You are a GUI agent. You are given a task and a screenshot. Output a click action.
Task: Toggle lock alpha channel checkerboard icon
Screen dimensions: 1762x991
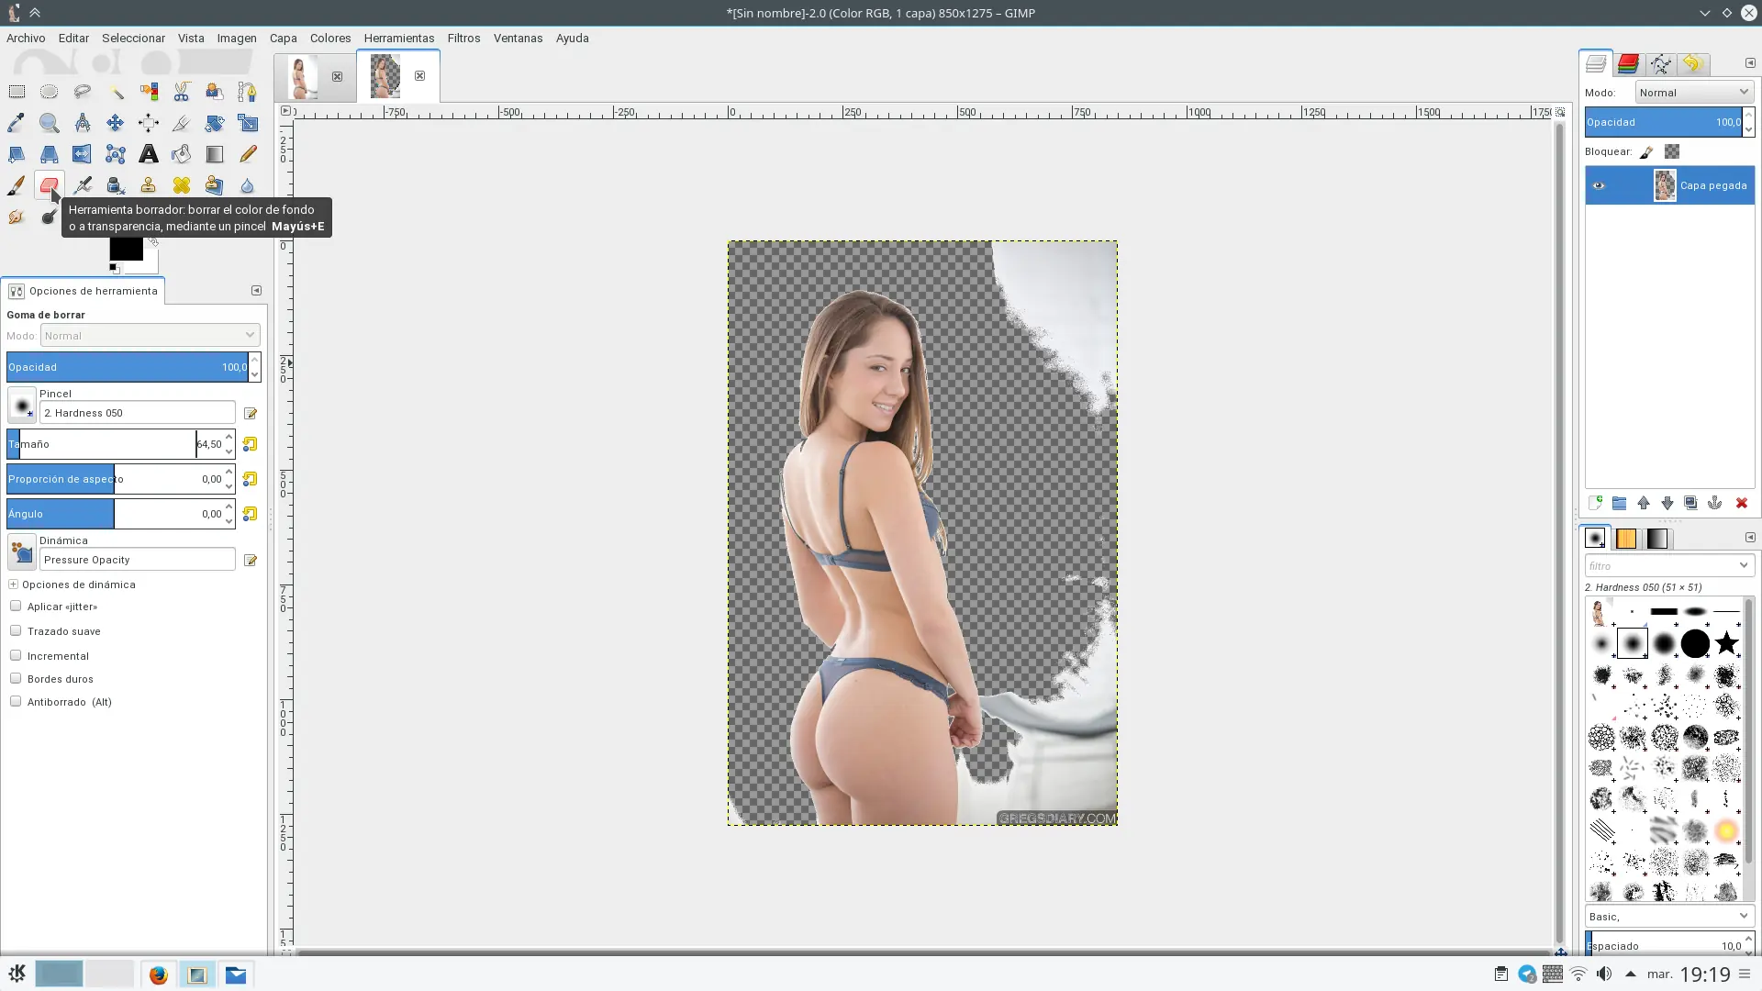click(1672, 152)
